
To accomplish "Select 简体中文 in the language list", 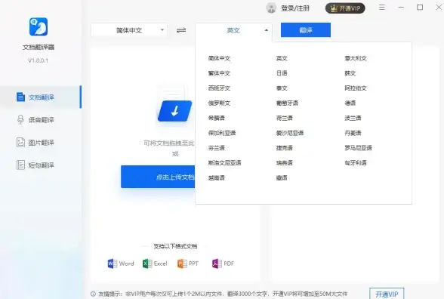I will tap(219, 58).
